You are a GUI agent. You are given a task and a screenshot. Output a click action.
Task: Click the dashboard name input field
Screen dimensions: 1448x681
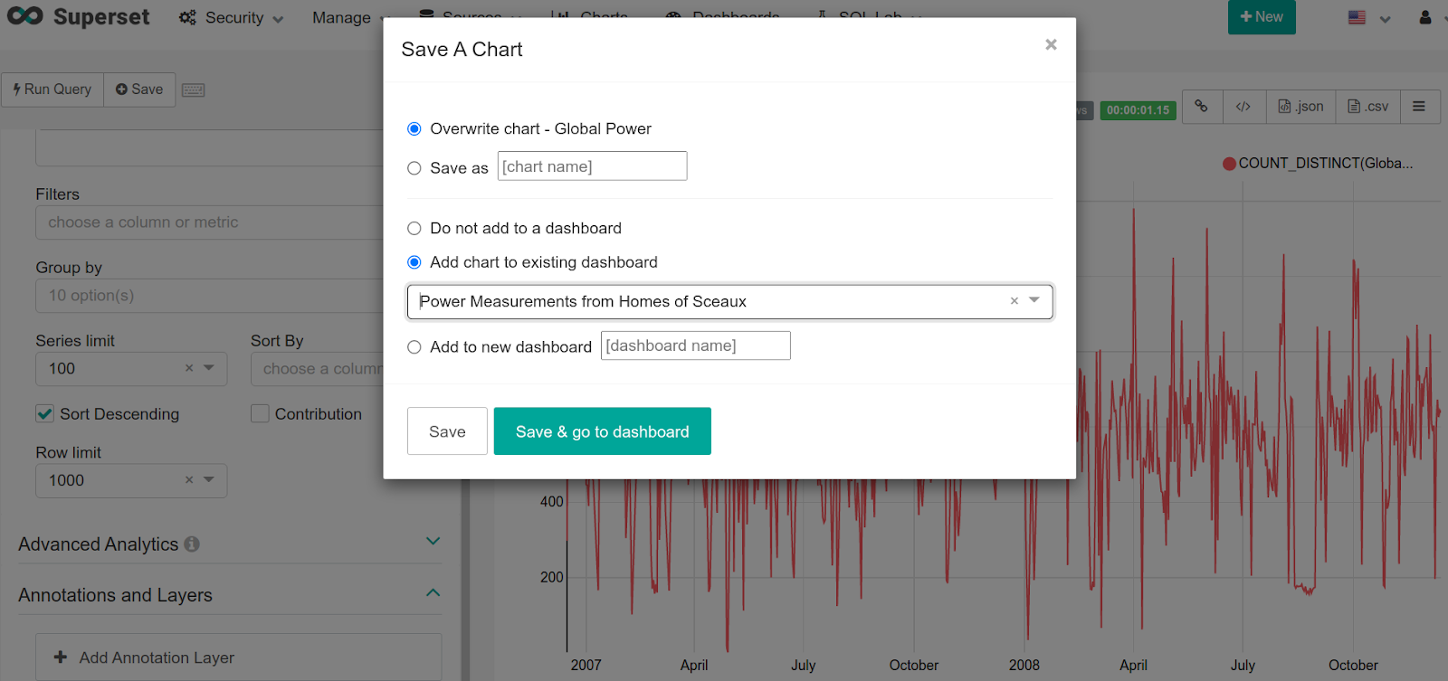[x=695, y=345]
